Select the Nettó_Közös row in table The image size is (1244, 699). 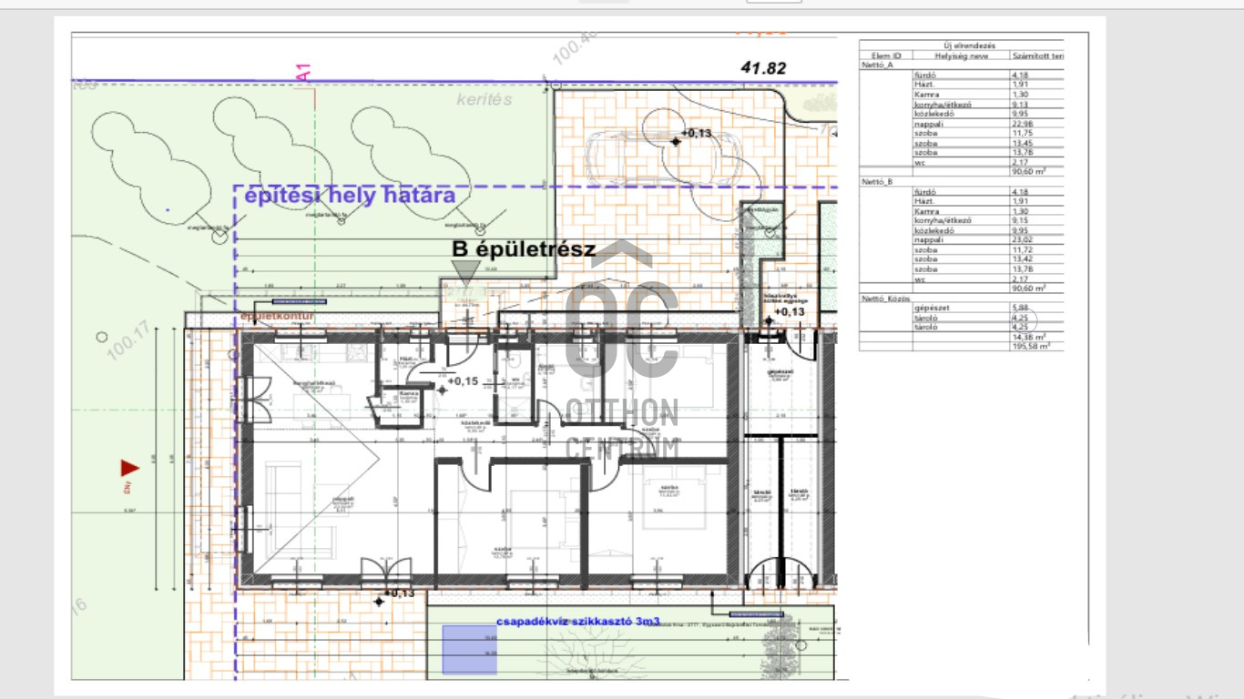[885, 299]
